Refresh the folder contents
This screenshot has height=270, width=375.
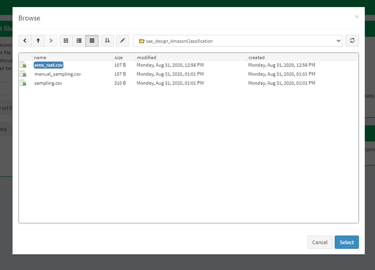[352, 41]
